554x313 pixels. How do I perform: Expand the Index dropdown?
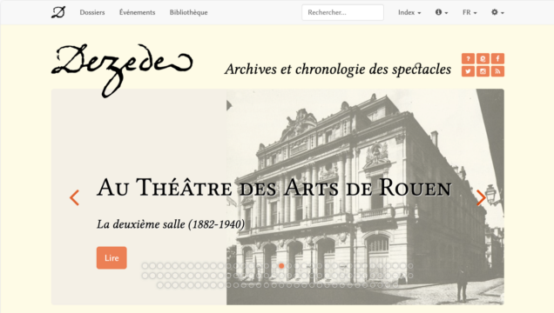(x=409, y=12)
